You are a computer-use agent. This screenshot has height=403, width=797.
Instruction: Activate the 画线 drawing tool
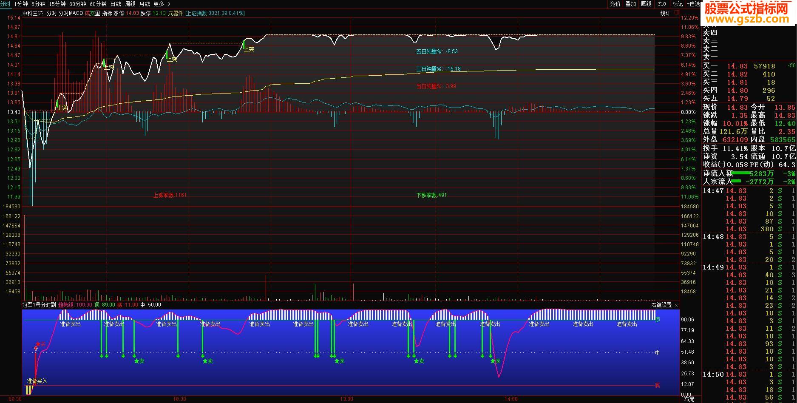pos(646,4)
